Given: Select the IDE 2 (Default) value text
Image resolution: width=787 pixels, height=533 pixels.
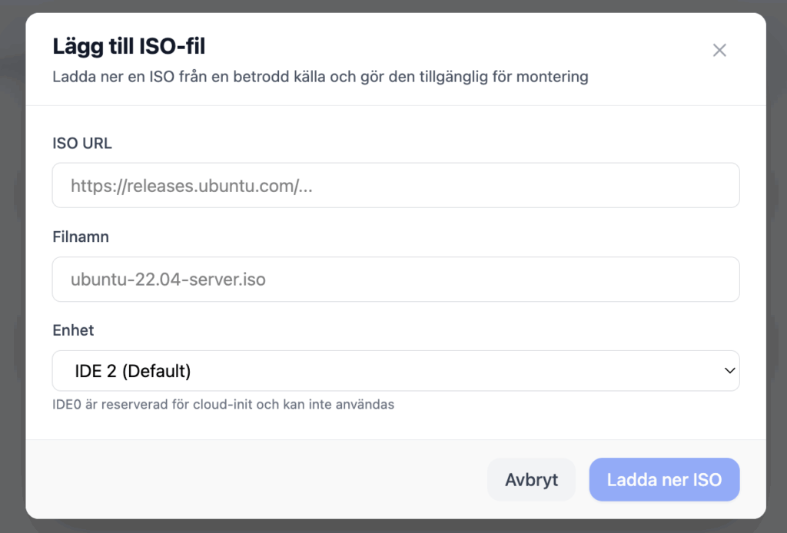Looking at the screenshot, I should [x=133, y=371].
